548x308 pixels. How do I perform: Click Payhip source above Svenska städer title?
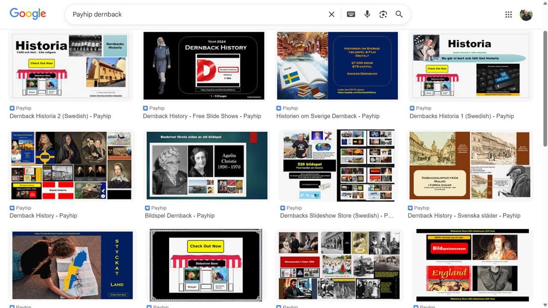click(419, 208)
